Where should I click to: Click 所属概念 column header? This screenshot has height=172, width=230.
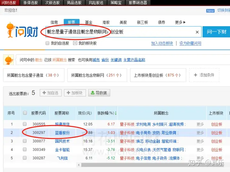point(161,113)
